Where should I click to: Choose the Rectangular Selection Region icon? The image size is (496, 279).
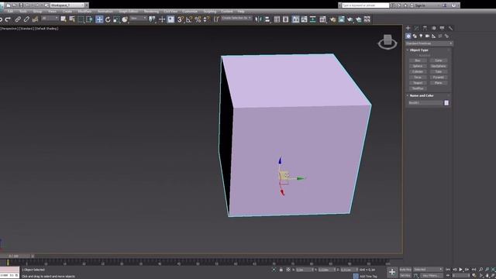[81, 19]
